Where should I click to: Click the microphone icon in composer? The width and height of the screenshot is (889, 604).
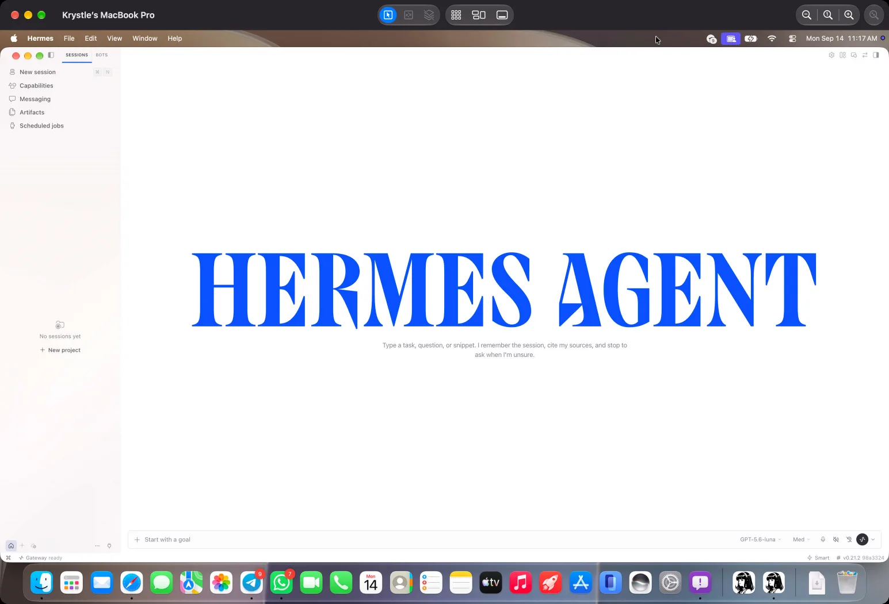click(823, 540)
